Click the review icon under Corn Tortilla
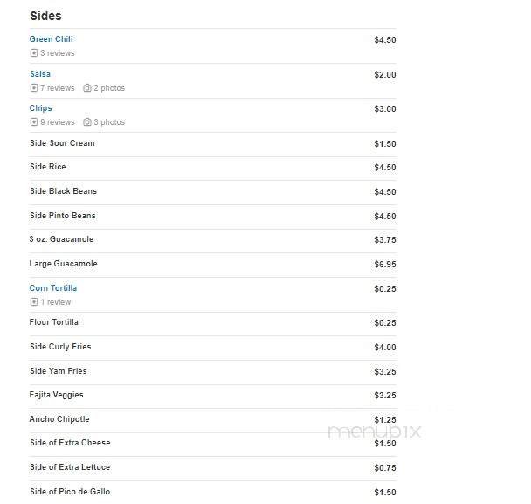 point(34,302)
